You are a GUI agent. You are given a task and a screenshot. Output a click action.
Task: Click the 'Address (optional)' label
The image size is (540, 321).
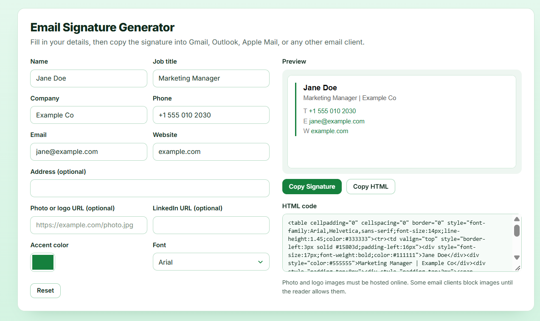click(58, 172)
